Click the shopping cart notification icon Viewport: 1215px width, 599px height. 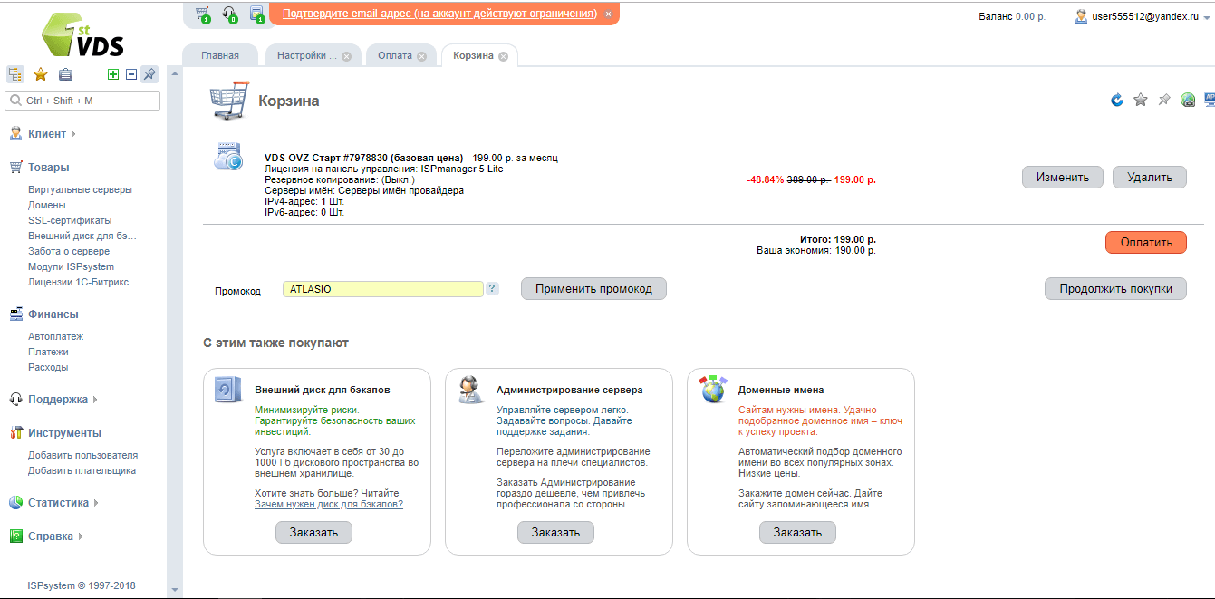[202, 14]
